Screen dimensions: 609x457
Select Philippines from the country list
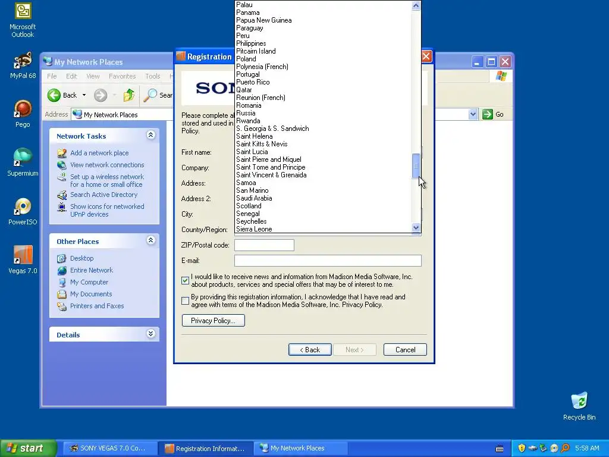323,43
